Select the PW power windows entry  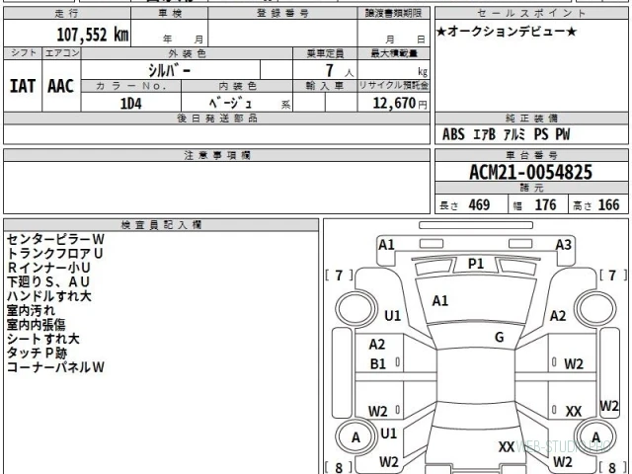coord(563,134)
